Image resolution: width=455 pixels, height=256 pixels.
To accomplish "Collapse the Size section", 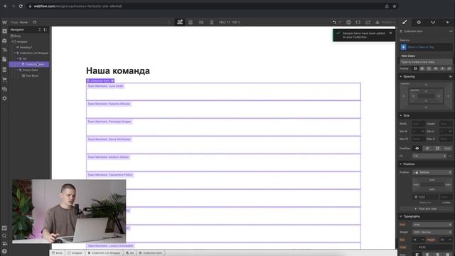I will (x=401, y=115).
